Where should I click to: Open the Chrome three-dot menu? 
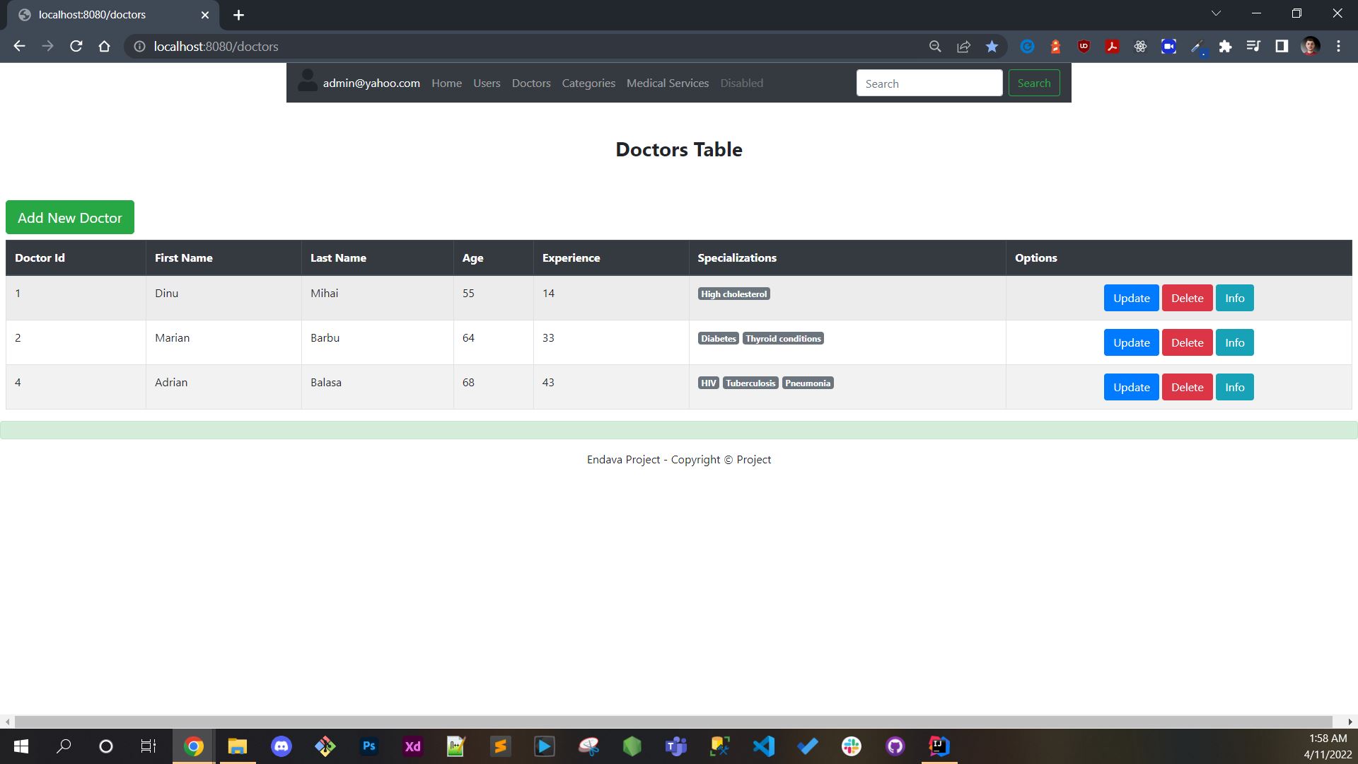click(x=1337, y=46)
